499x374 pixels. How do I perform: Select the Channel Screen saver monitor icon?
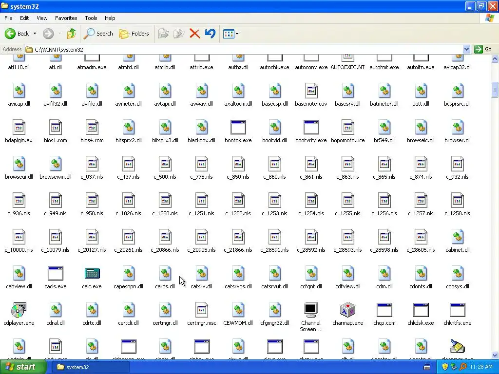tap(311, 310)
